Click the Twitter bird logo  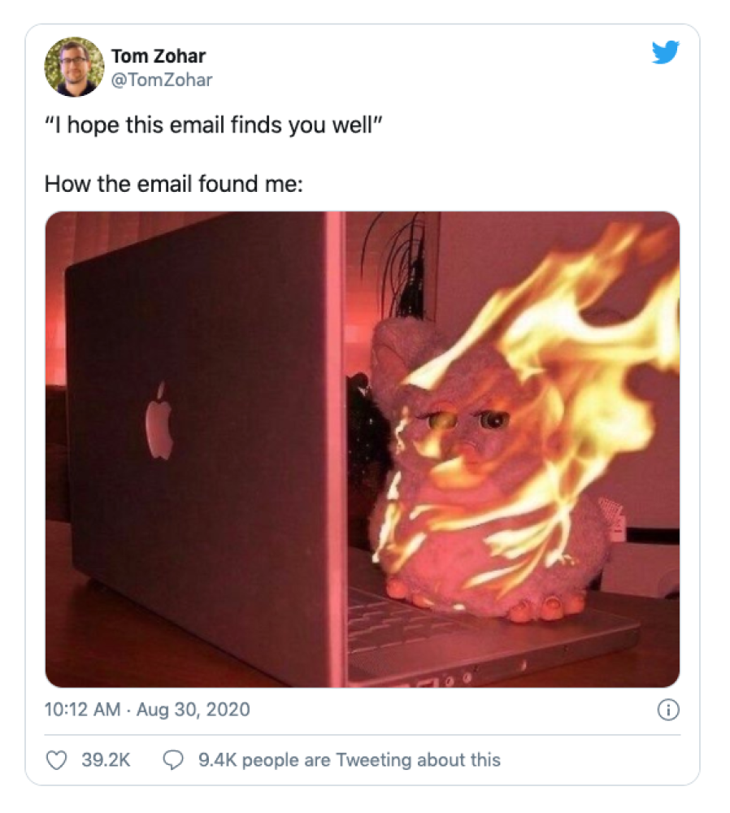(x=666, y=52)
